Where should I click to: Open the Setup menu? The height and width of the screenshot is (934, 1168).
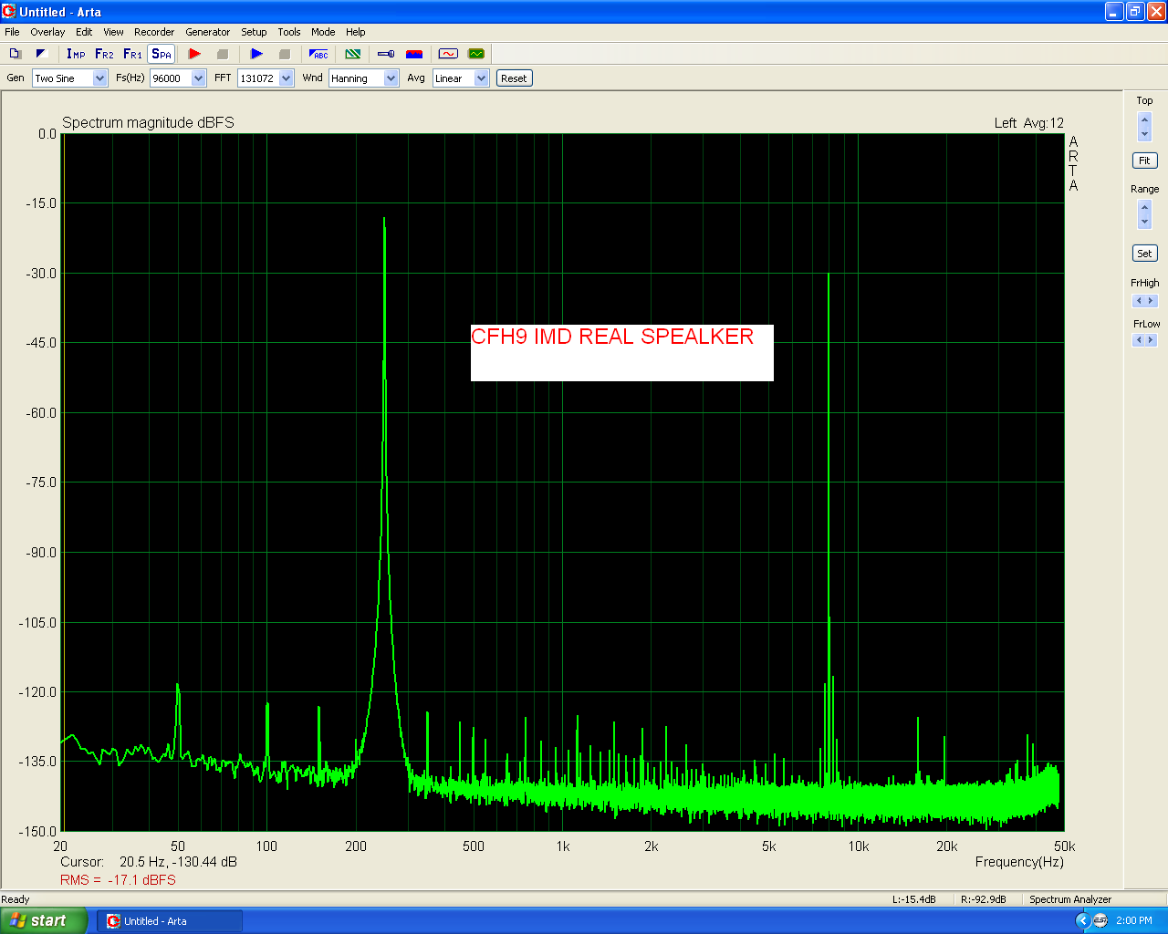pyautogui.click(x=254, y=32)
